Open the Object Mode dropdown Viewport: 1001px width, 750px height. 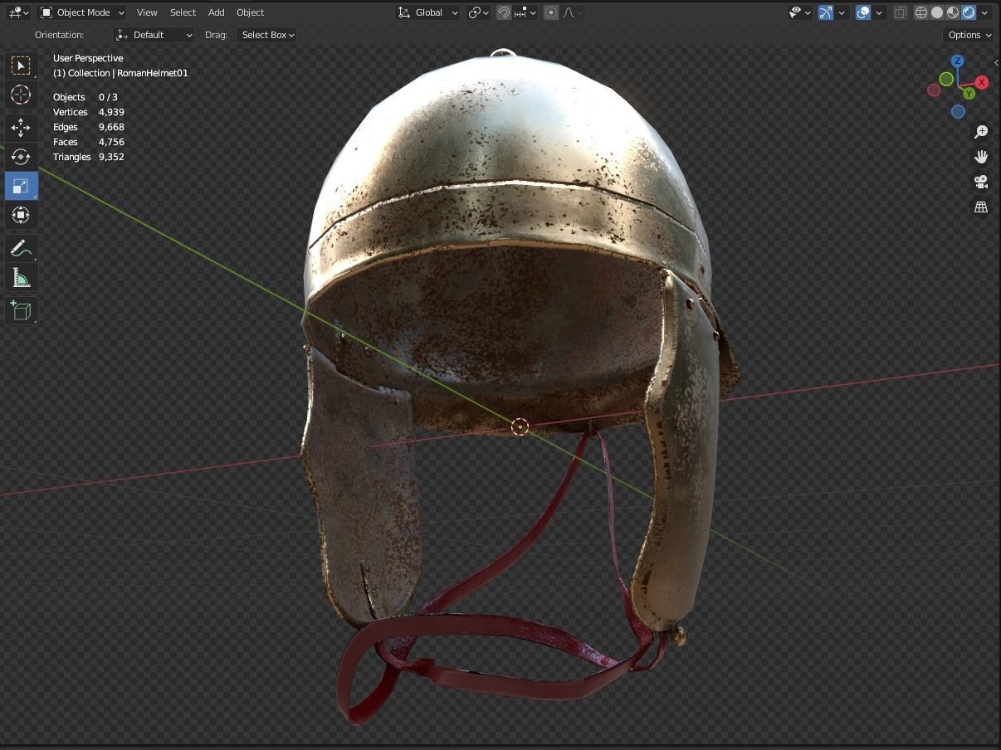click(x=82, y=12)
